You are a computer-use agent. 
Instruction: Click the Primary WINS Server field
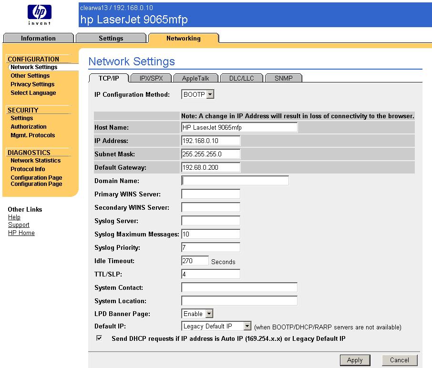point(211,194)
